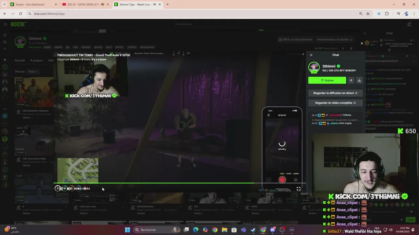Open 3thimni avatar in clip panel
The width and height of the screenshot is (419, 235).
tap(314, 68)
